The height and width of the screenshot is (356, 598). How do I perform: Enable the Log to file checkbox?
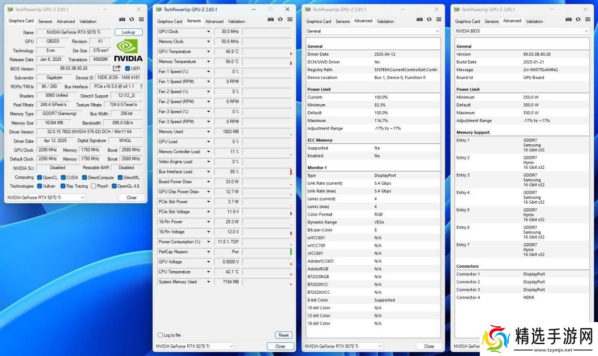click(x=160, y=335)
